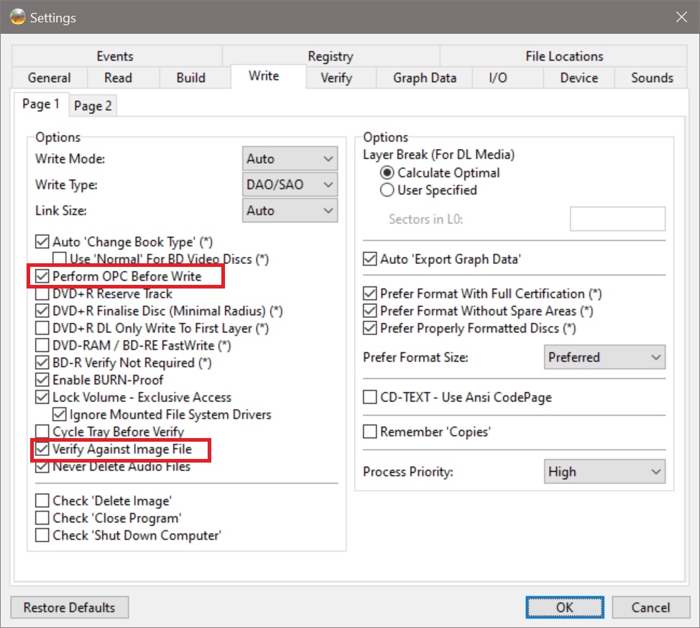Open the Graph Data tab
Image resolution: width=700 pixels, height=628 pixels.
pyautogui.click(x=425, y=78)
